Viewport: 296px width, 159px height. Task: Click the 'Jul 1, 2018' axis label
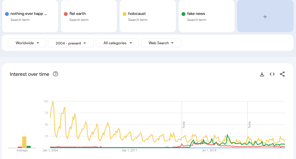[x=209, y=150]
